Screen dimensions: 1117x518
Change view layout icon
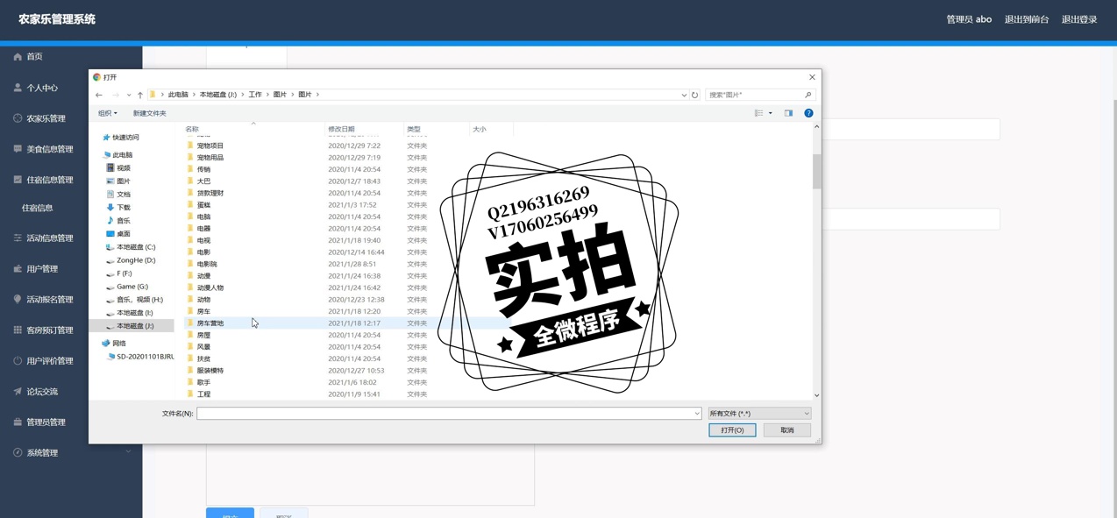759,113
